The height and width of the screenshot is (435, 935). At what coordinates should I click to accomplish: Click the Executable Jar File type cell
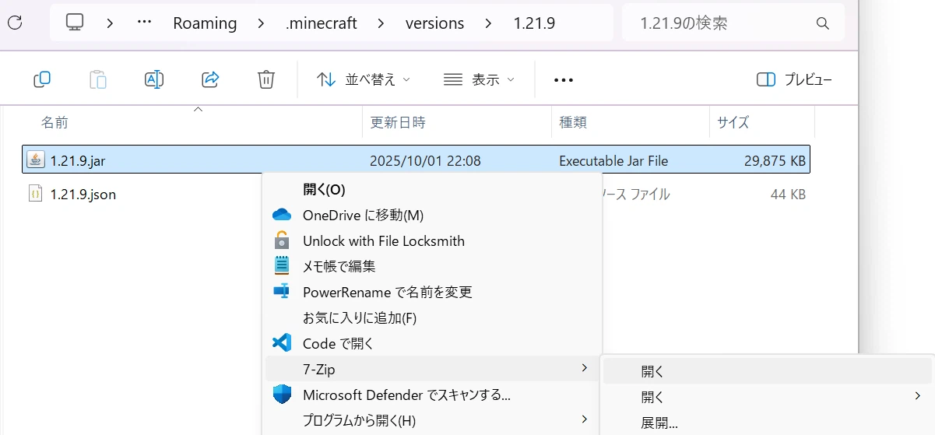pyautogui.click(x=613, y=161)
